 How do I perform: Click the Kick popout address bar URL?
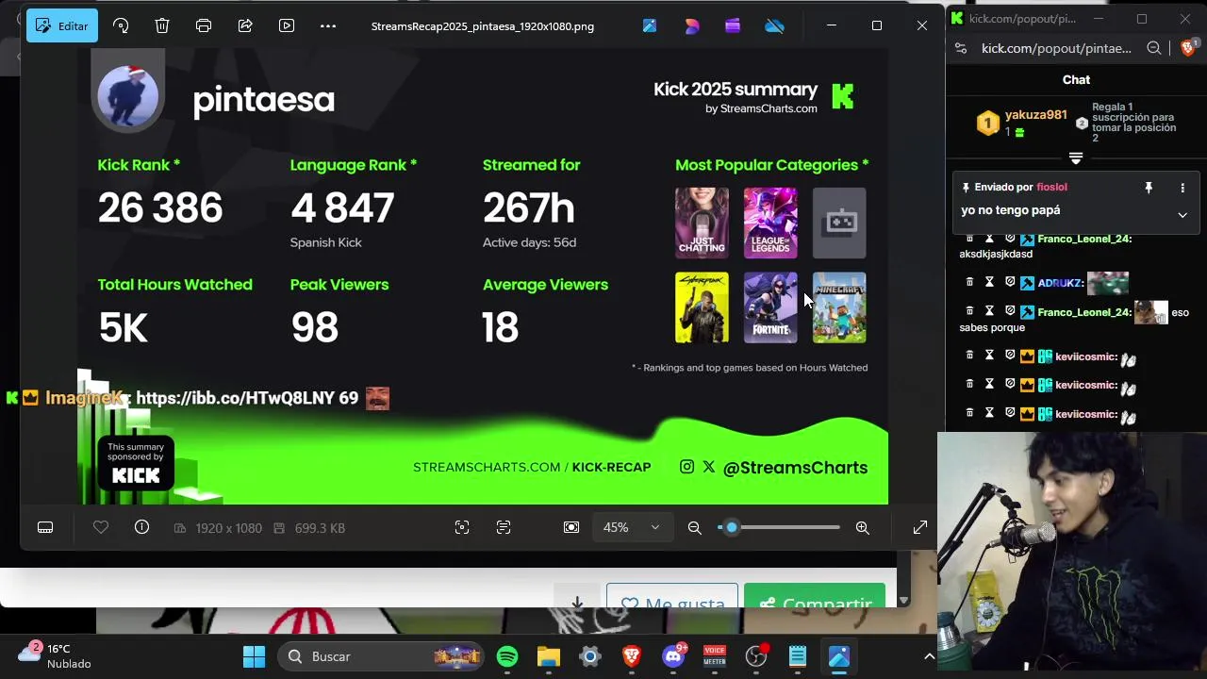point(1056,48)
